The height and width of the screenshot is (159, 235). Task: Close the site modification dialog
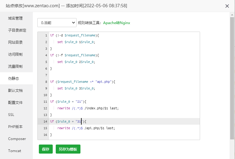[227, 6]
